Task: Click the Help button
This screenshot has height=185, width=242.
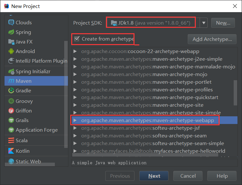Action: point(222,176)
